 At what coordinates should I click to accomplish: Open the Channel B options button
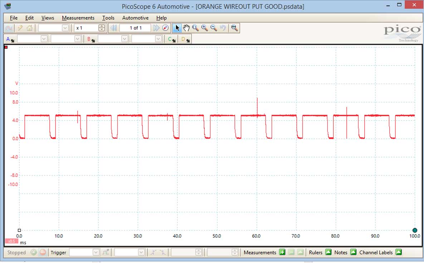coord(91,39)
